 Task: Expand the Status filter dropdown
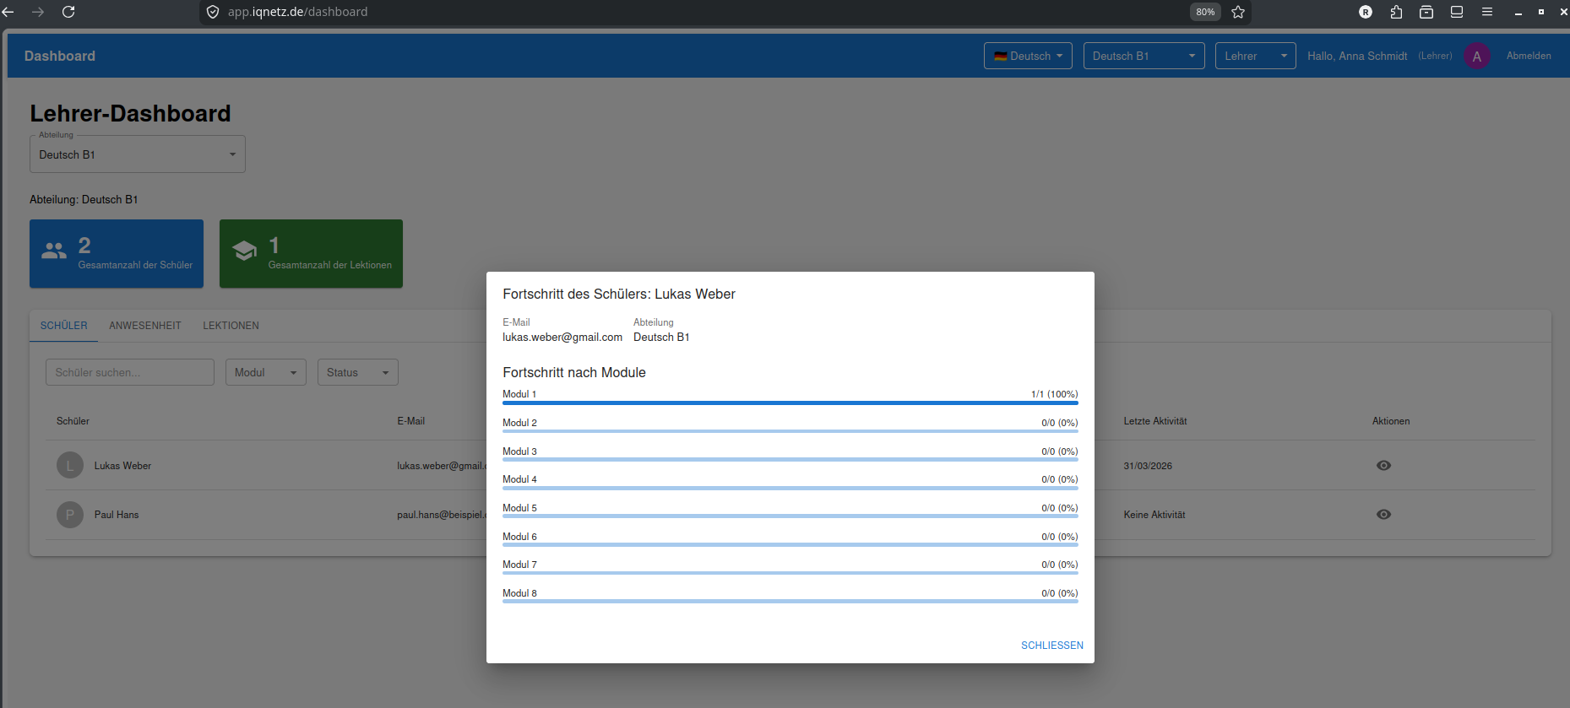[357, 372]
